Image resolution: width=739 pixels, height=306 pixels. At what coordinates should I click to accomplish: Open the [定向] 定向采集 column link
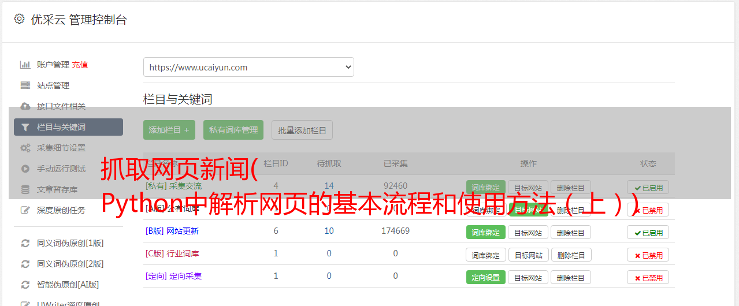point(174,276)
